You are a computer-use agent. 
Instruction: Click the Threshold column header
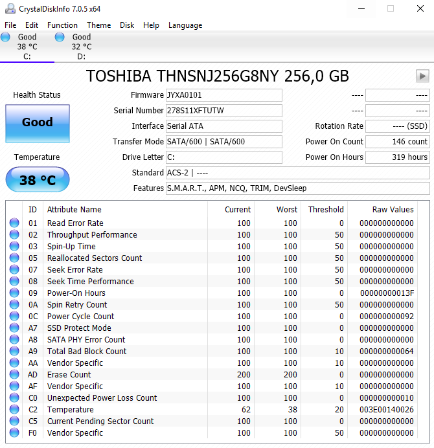(x=326, y=209)
